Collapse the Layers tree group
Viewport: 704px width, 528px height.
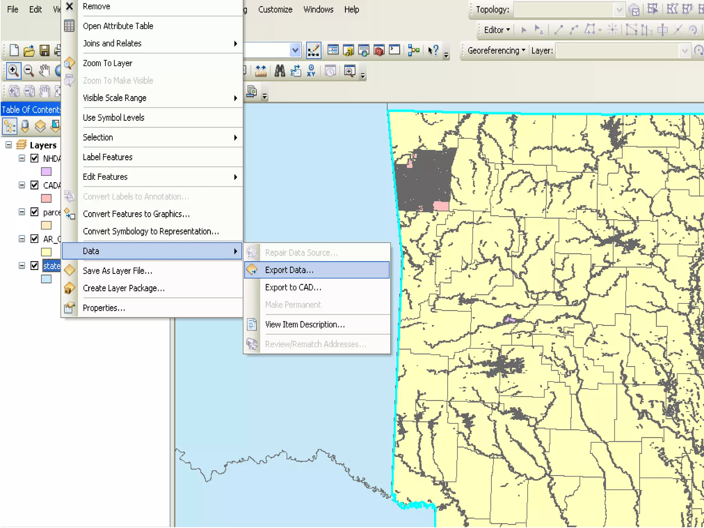[9, 145]
